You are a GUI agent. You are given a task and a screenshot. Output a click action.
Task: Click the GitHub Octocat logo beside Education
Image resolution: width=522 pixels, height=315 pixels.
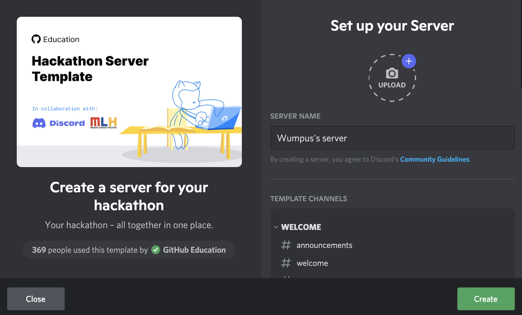(36, 39)
